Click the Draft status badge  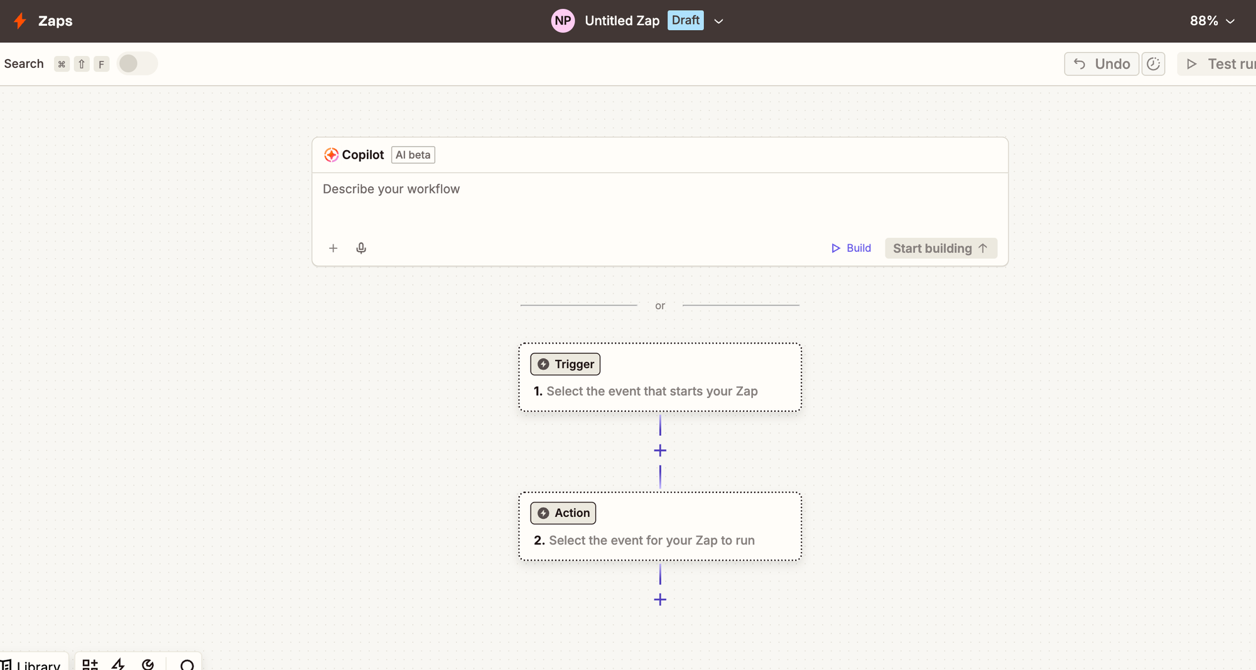pos(685,21)
